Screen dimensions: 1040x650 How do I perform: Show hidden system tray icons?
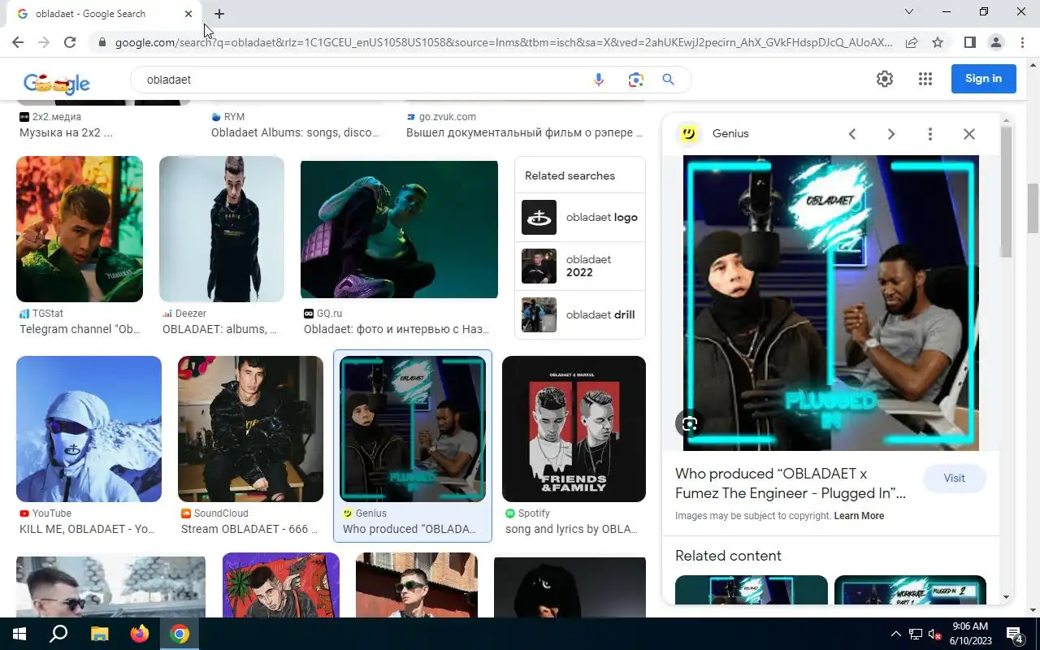[896, 634]
